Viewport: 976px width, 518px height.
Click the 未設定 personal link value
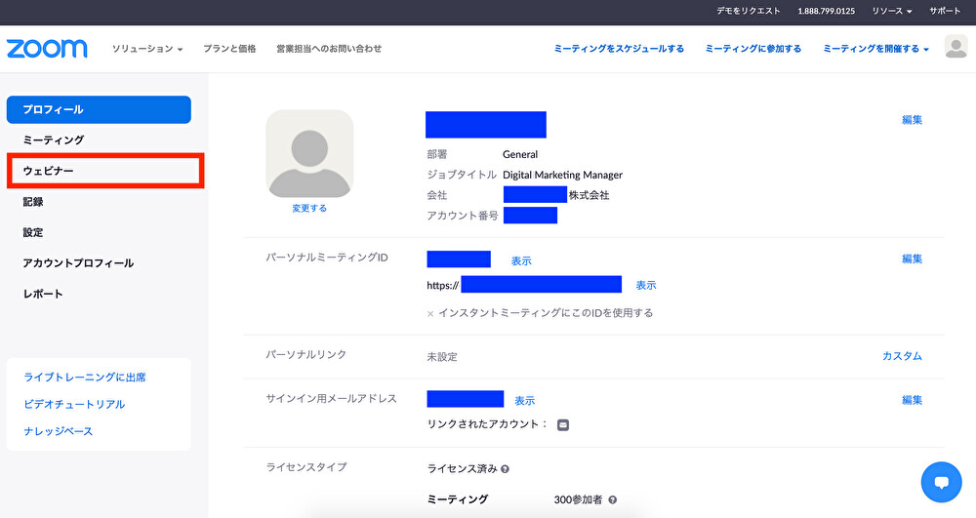point(442,357)
